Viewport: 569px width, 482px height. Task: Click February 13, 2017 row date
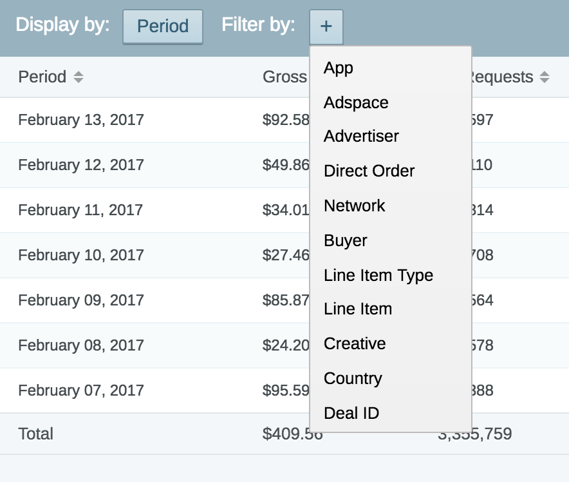click(81, 120)
